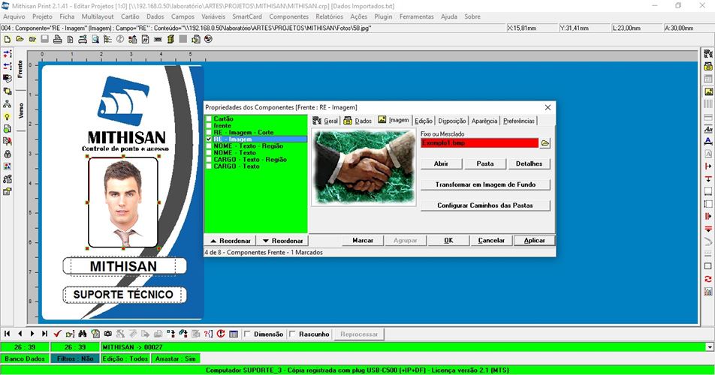Toggle the Rascunho checkbox
The height and width of the screenshot is (375, 715).
pyautogui.click(x=293, y=334)
